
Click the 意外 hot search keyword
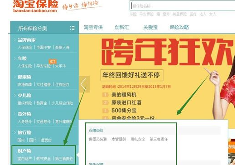point(166,14)
